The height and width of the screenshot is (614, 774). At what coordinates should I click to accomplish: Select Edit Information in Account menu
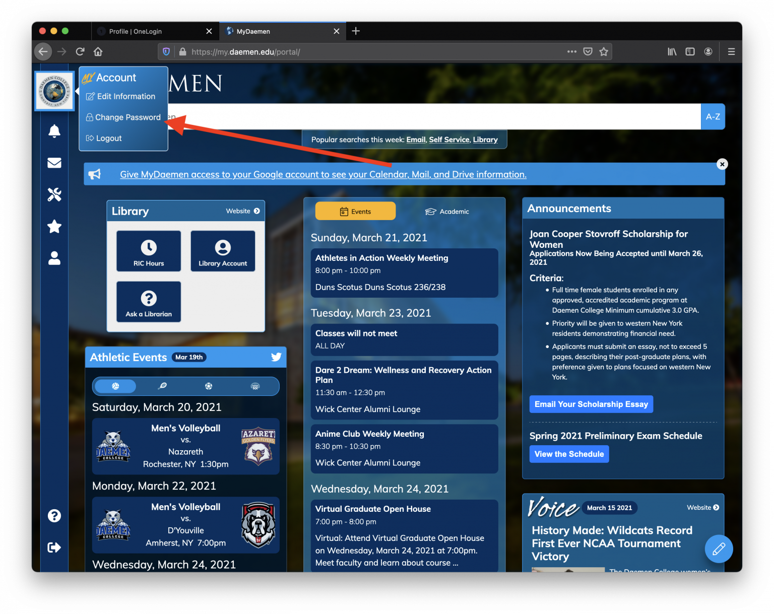pyautogui.click(x=121, y=96)
